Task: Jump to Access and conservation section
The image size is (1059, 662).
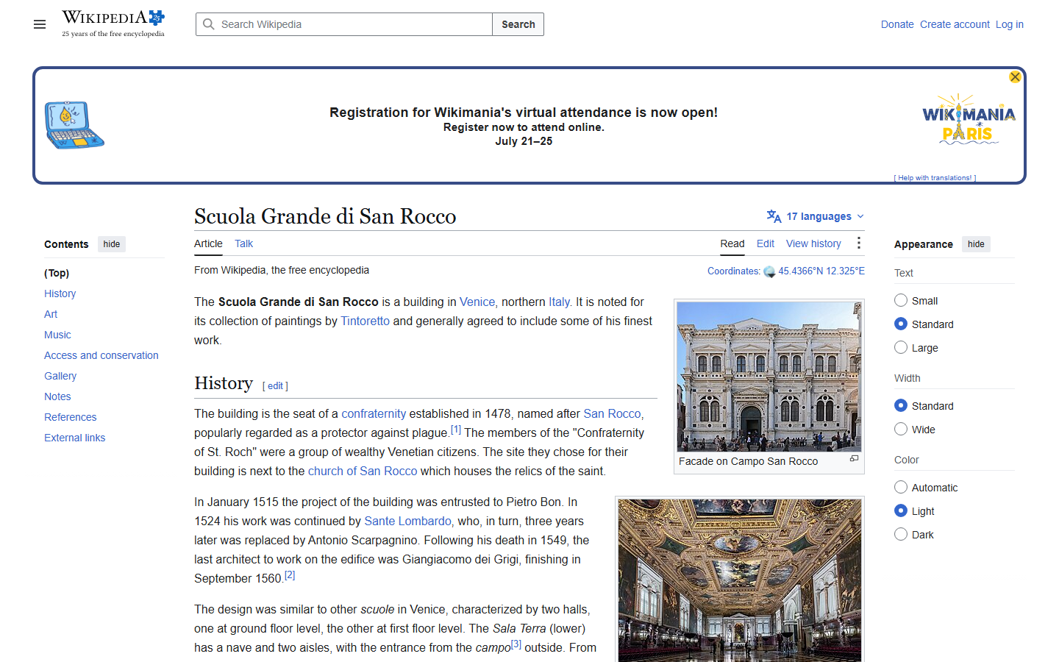Action: click(x=101, y=355)
